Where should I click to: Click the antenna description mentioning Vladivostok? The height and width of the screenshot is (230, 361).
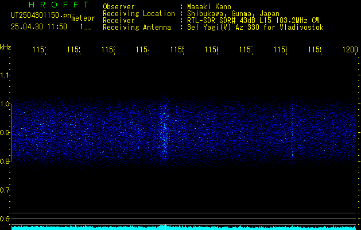tap(255, 28)
